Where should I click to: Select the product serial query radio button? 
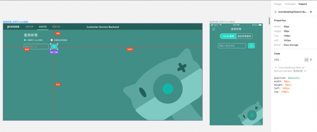pos(52,40)
